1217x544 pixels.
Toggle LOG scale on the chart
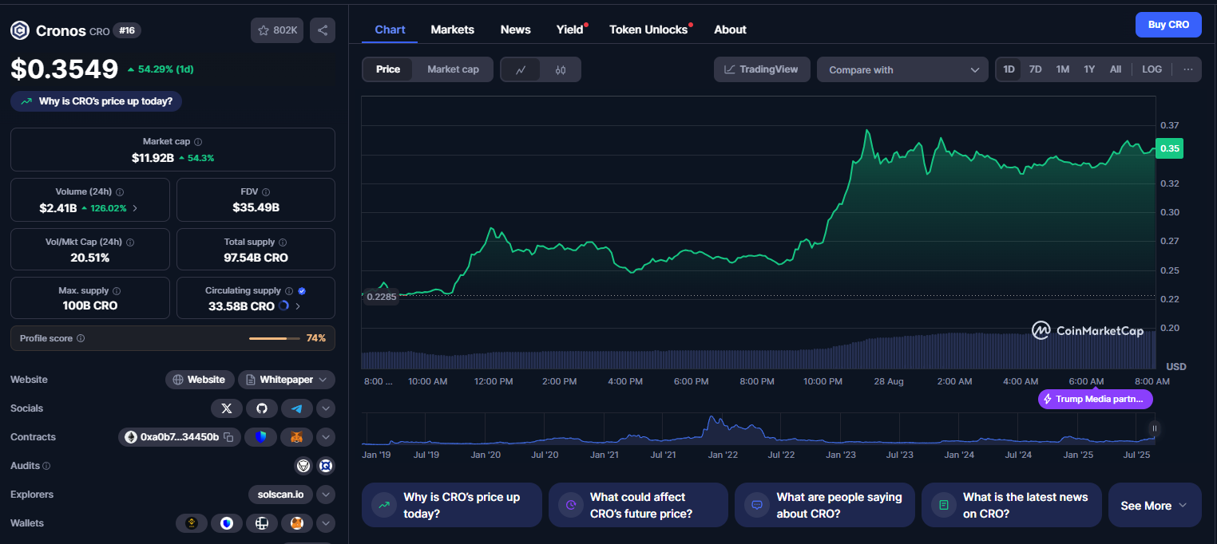click(1152, 69)
